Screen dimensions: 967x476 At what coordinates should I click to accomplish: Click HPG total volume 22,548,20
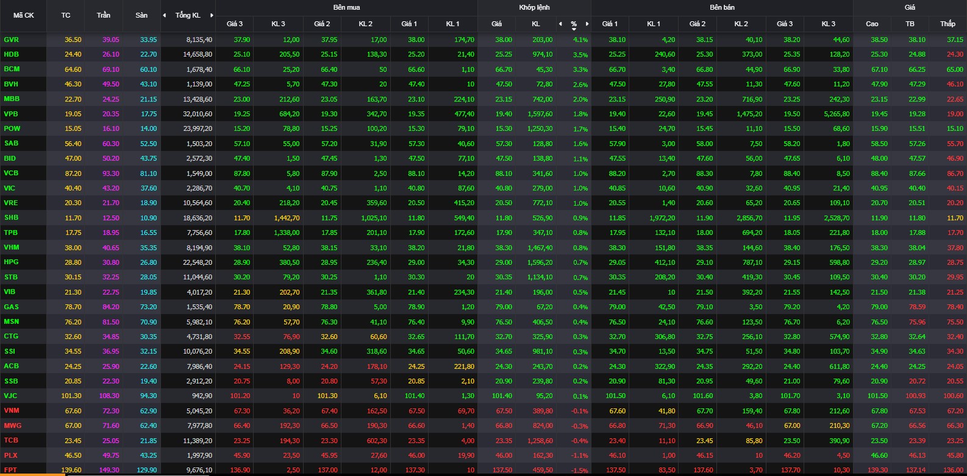[x=198, y=262]
